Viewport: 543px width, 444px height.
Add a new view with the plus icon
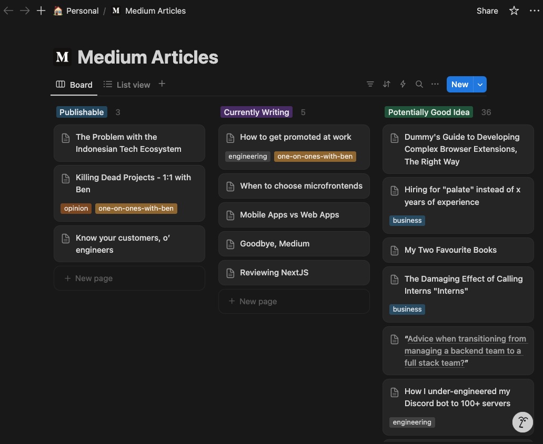point(162,84)
